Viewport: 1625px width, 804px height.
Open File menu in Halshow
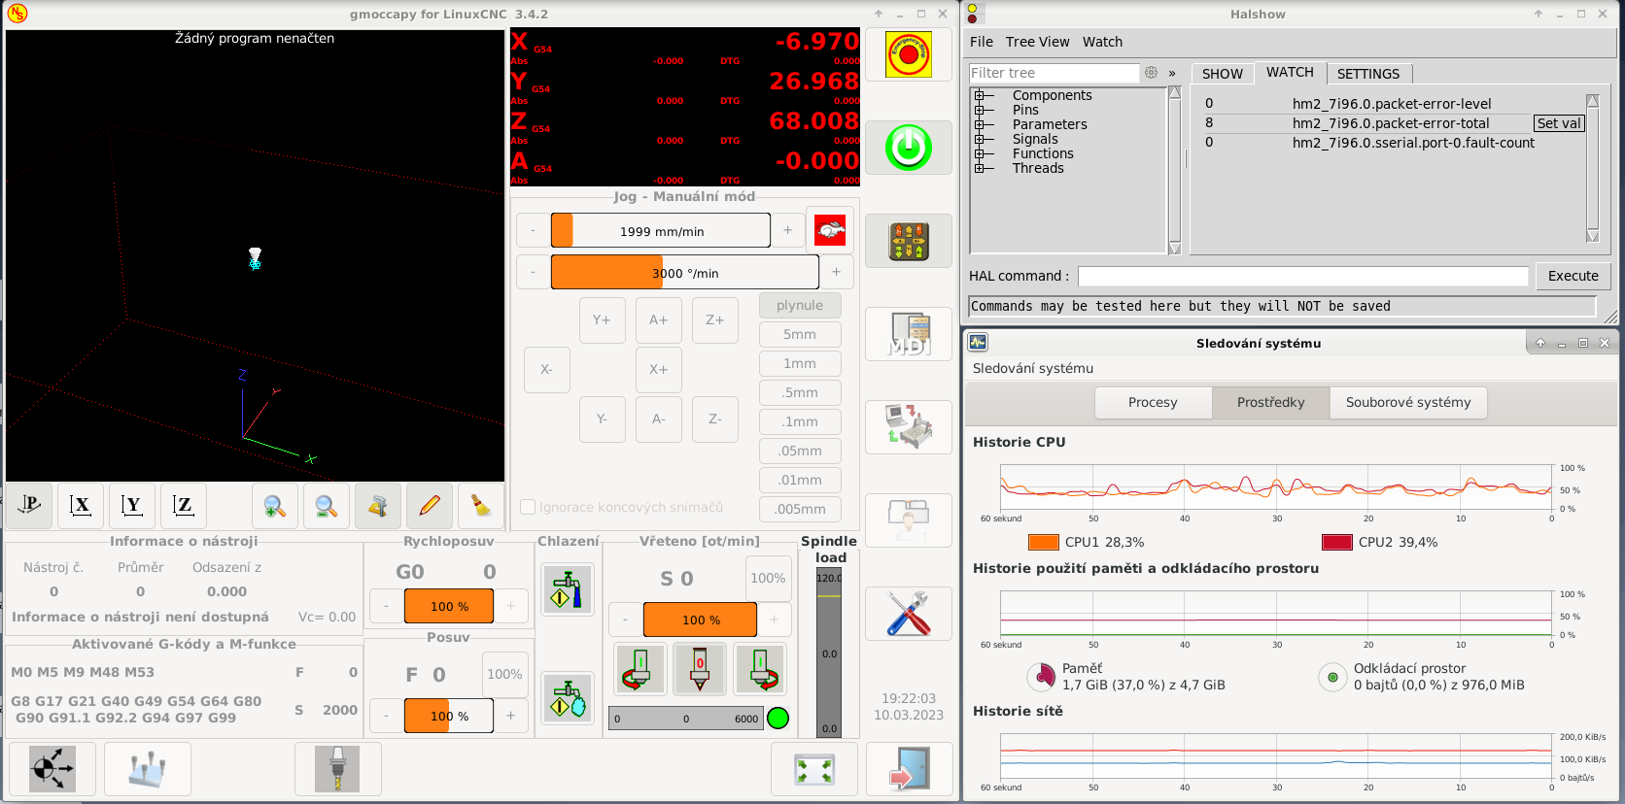point(982,42)
